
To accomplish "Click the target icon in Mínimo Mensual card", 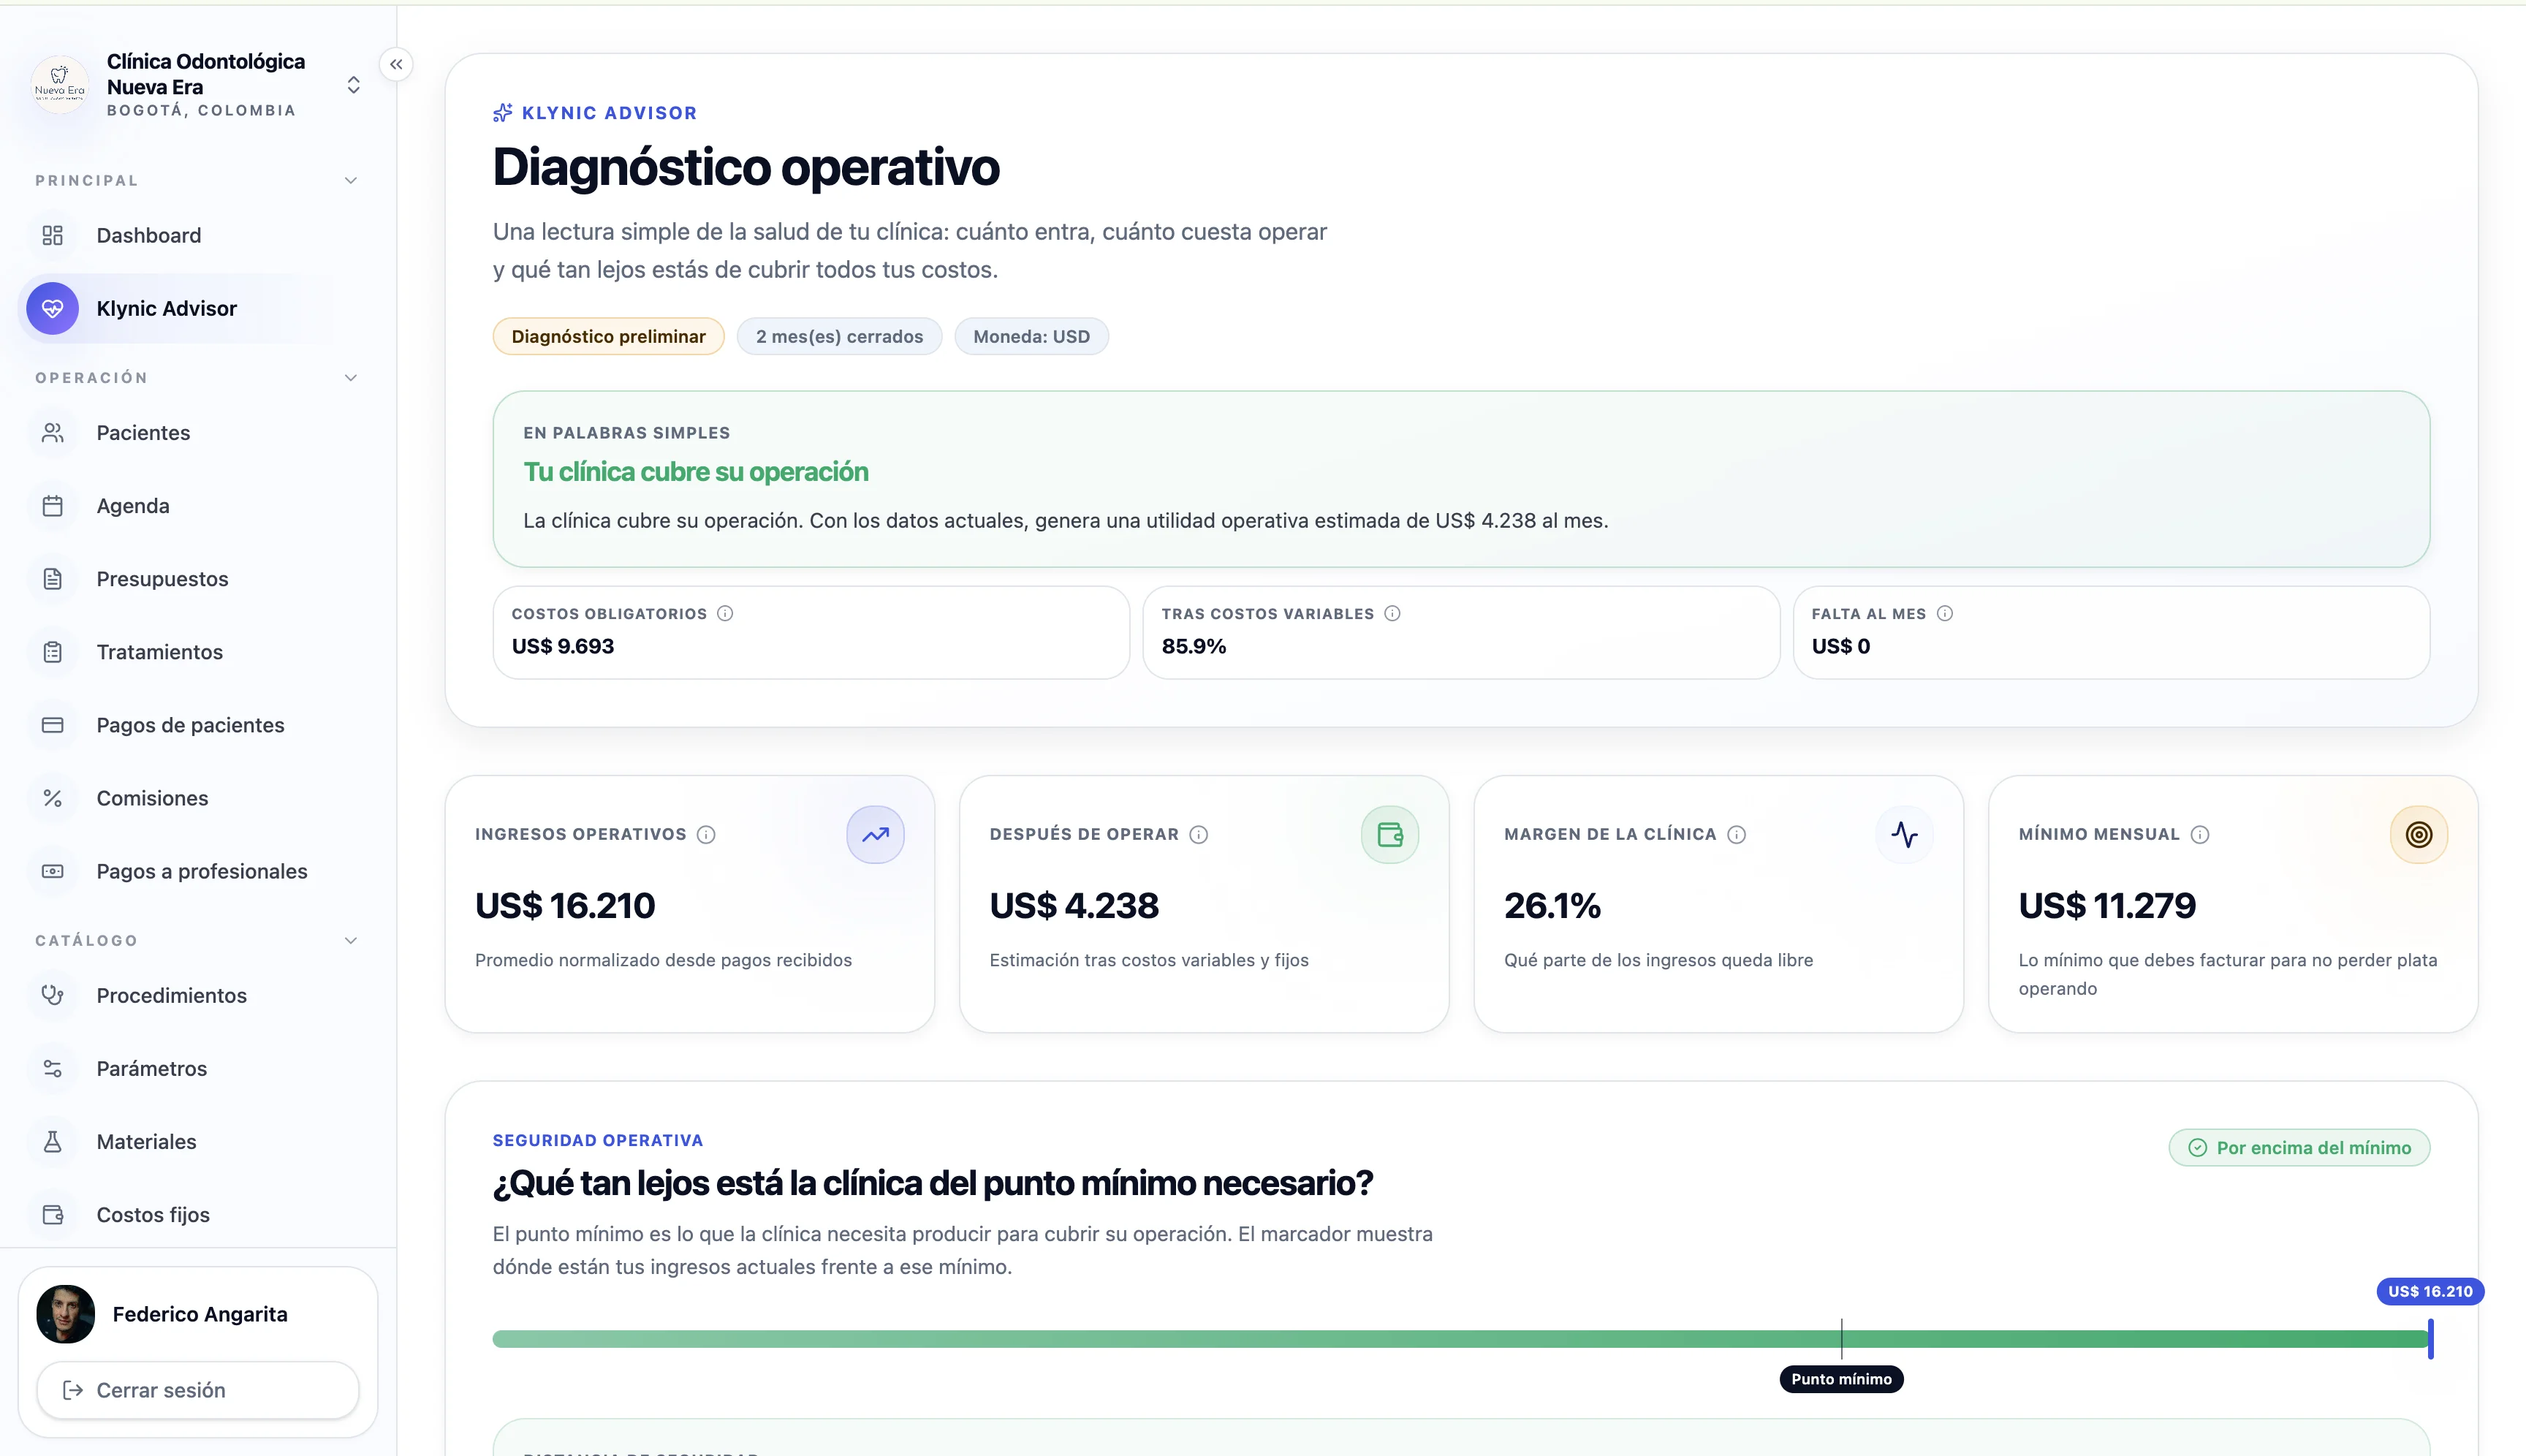I will 2418,834.
